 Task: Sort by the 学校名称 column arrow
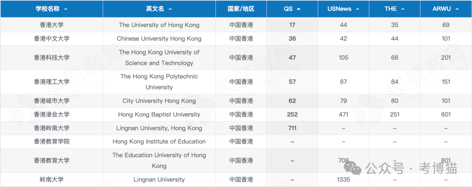(66, 9)
